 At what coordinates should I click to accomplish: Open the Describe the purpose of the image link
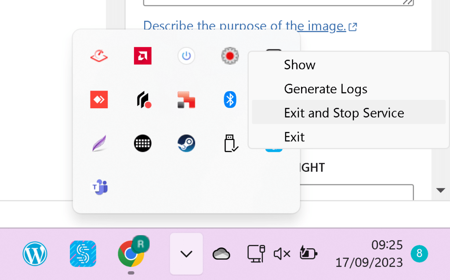pyautogui.click(x=250, y=26)
